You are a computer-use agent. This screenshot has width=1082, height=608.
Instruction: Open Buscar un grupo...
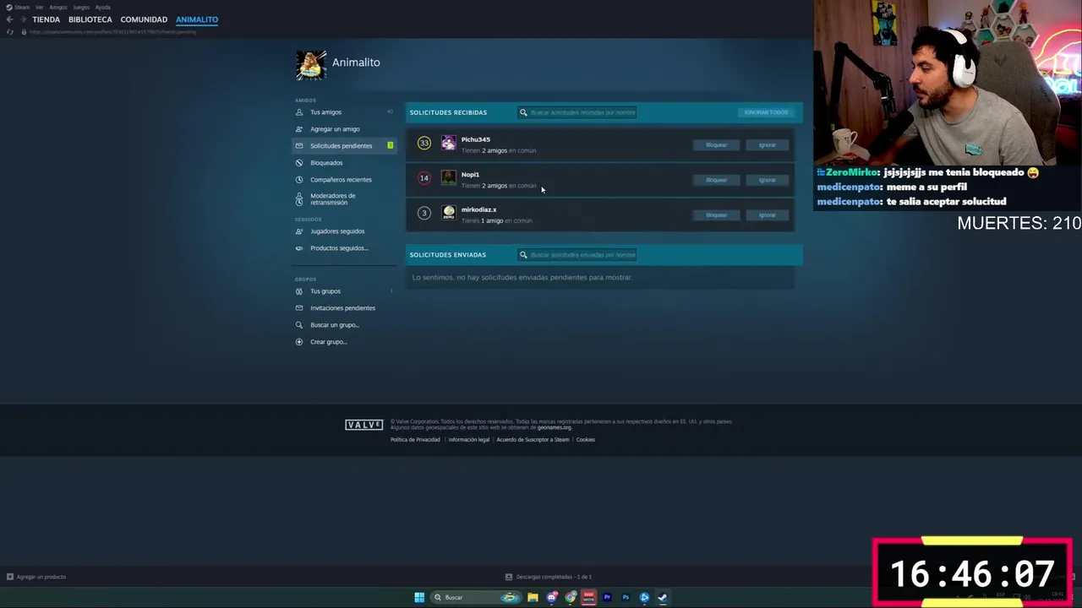pos(335,325)
